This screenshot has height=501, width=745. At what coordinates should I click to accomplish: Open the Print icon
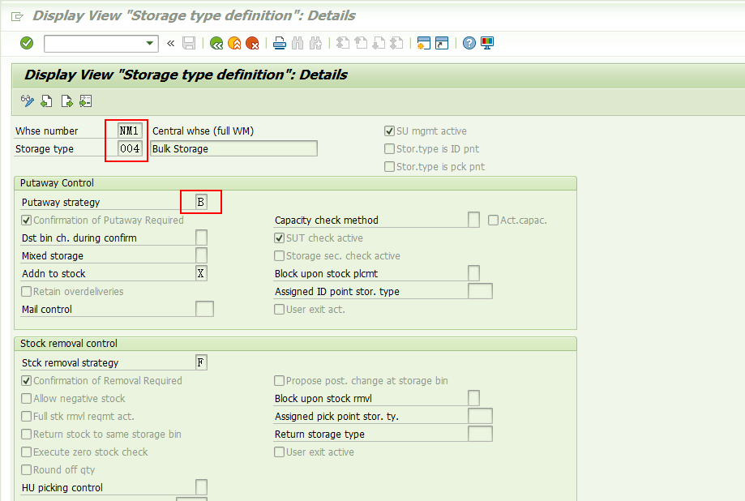pyautogui.click(x=279, y=44)
